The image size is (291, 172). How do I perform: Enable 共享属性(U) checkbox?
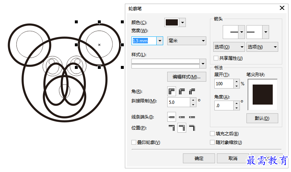216,58
